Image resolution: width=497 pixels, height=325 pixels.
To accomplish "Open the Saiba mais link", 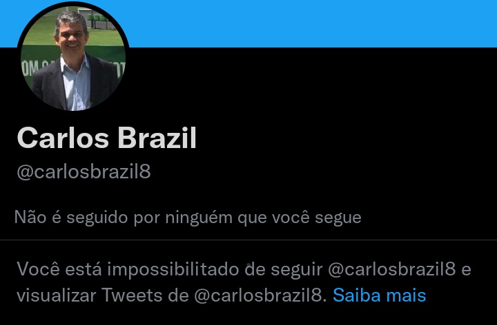I will 379,295.
